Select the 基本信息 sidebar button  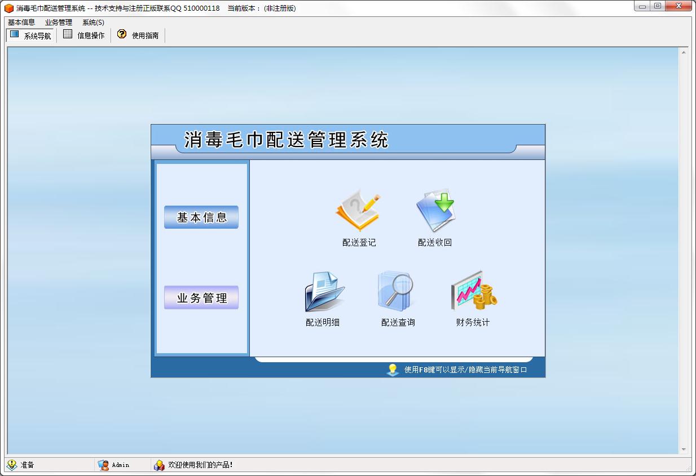tap(201, 217)
